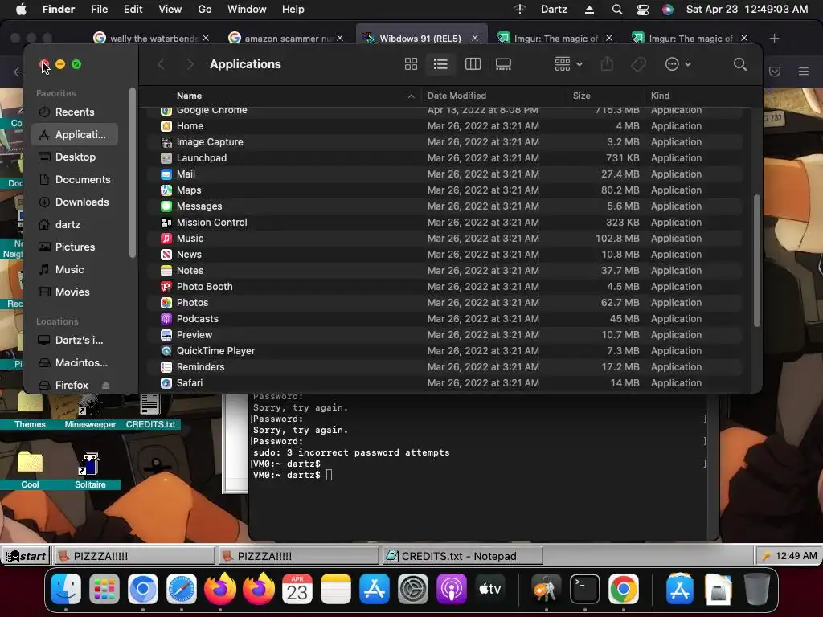The height and width of the screenshot is (617, 823).
Task: Click the Tags toolbar icon
Action: (638, 64)
